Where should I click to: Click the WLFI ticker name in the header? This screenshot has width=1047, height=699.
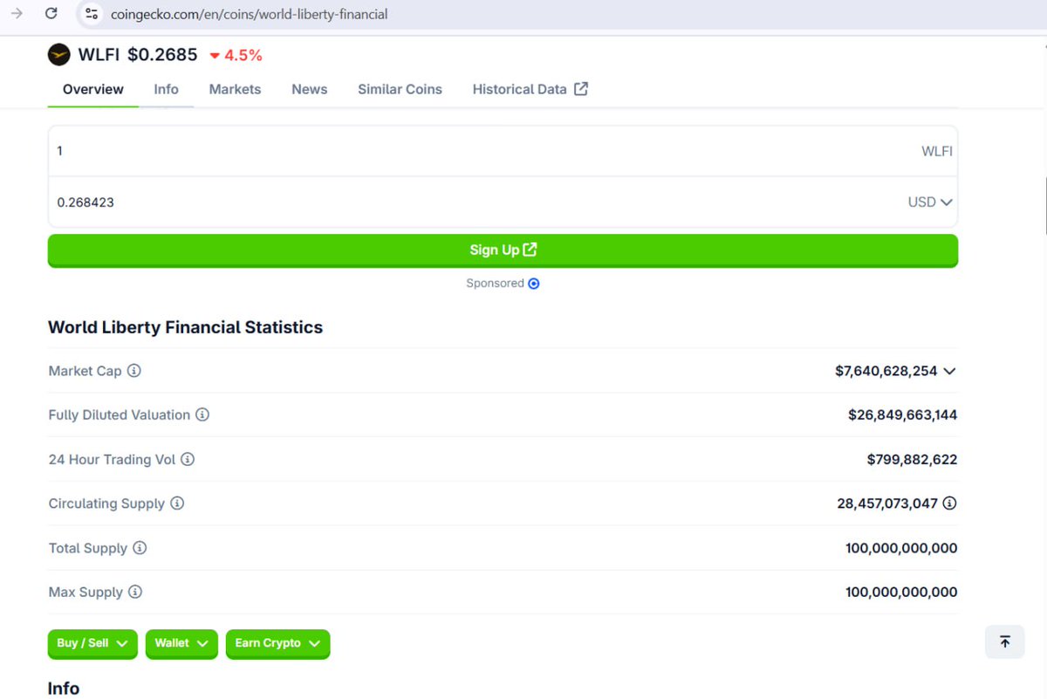point(99,55)
